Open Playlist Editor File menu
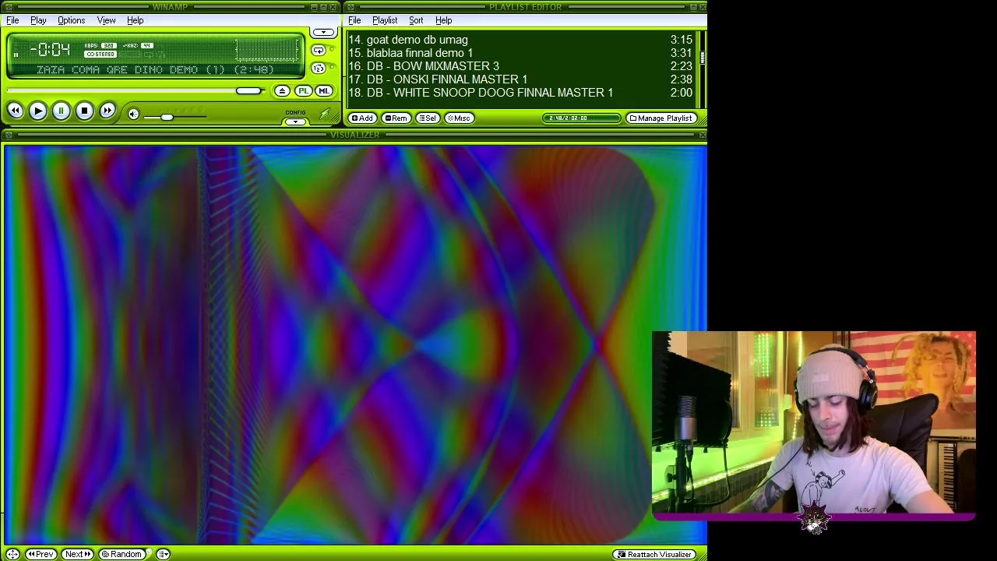 [x=354, y=20]
